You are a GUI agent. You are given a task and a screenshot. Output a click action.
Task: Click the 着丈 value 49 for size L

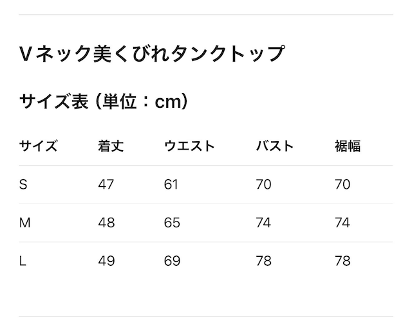(x=106, y=261)
